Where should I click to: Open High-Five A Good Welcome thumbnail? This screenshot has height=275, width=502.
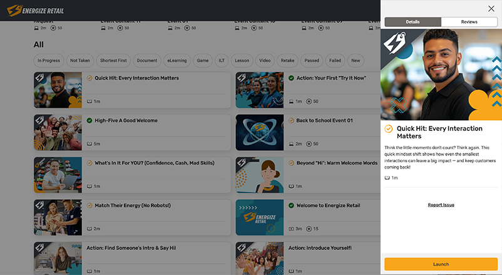(x=58, y=132)
